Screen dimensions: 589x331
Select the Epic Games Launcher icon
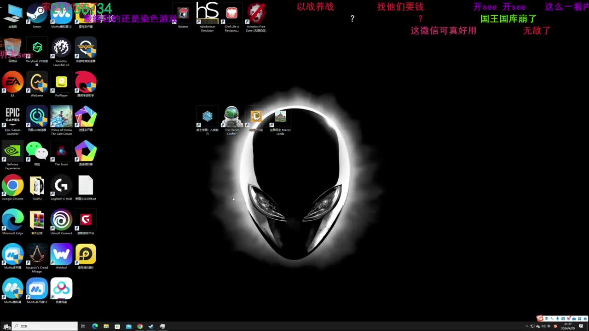coord(12,121)
